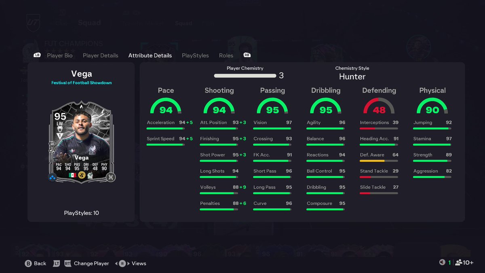Click the RB bumper icon
The width and height of the screenshot is (485, 273).
(247, 55)
